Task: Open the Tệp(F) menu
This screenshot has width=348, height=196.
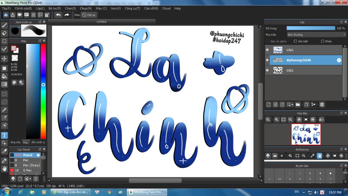Action: pos(6,9)
